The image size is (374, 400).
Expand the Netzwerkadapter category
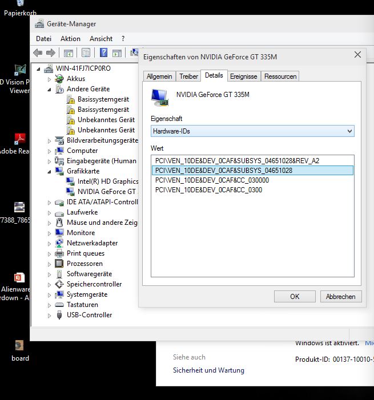[x=49, y=244]
